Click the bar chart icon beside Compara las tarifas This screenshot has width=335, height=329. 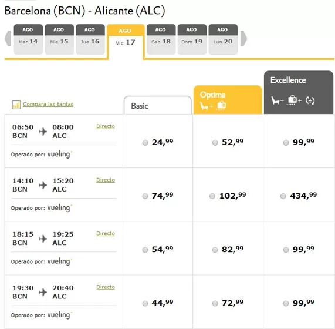pyautogui.click(x=16, y=105)
